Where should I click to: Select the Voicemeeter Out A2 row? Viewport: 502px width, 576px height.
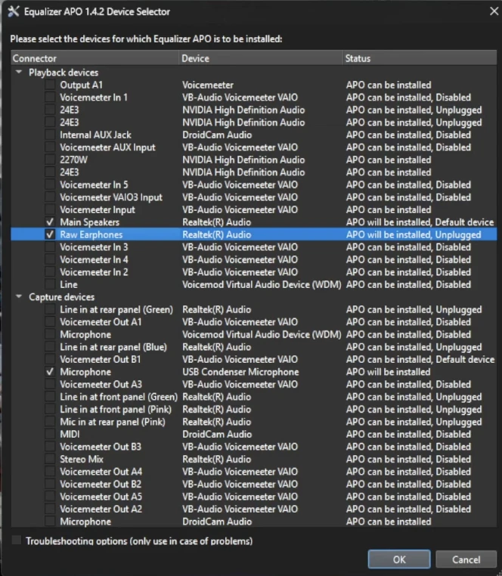(254, 509)
